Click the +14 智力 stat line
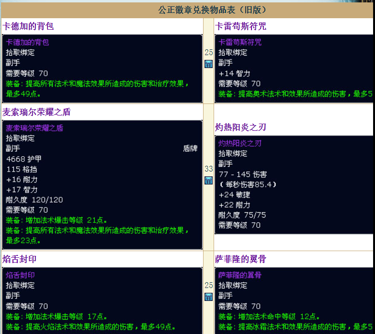 pyautogui.click(x=234, y=73)
